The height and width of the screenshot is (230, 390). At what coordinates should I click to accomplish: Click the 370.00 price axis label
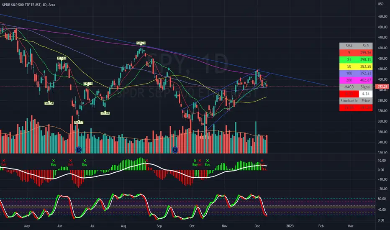pyautogui.click(x=382, y=111)
